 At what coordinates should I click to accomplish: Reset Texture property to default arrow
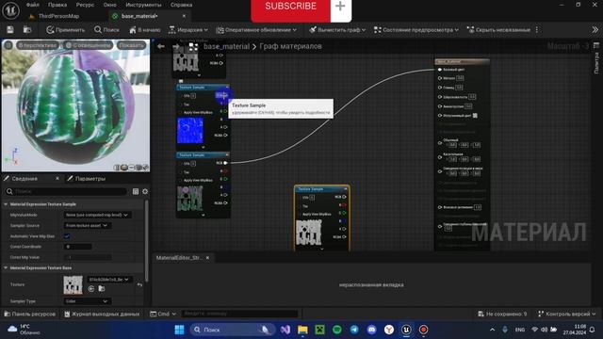coord(139,284)
